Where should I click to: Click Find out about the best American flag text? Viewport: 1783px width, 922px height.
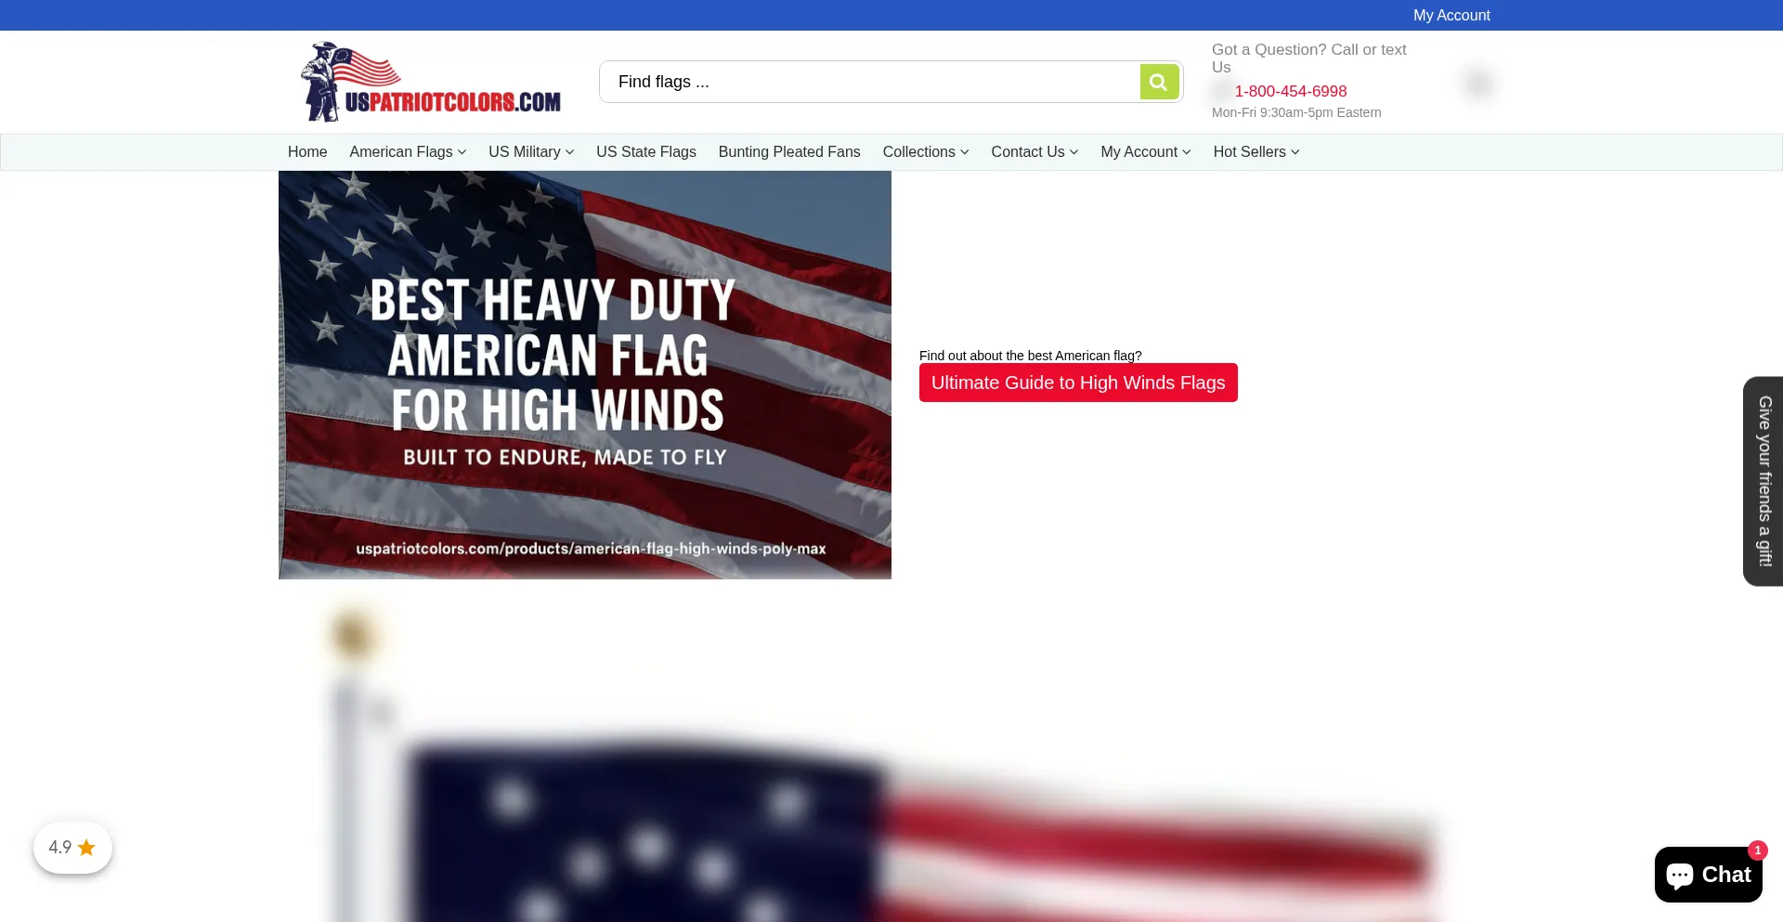pyautogui.click(x=1031, y=356)
